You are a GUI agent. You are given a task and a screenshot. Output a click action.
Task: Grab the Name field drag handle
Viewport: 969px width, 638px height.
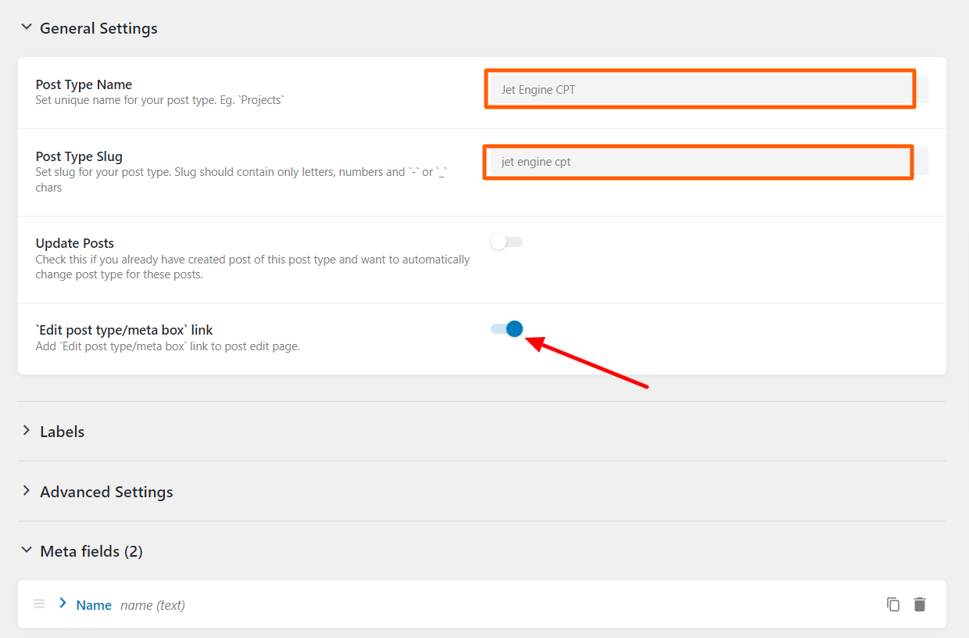(39, 604)
